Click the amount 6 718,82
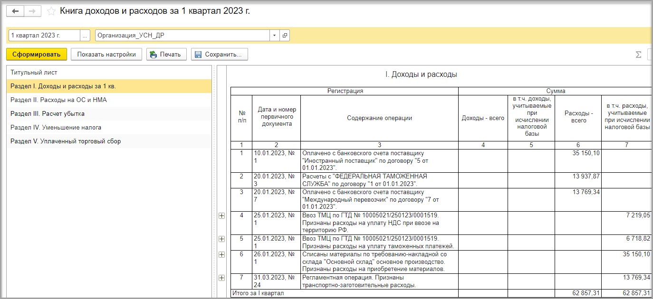 point(626,242)
